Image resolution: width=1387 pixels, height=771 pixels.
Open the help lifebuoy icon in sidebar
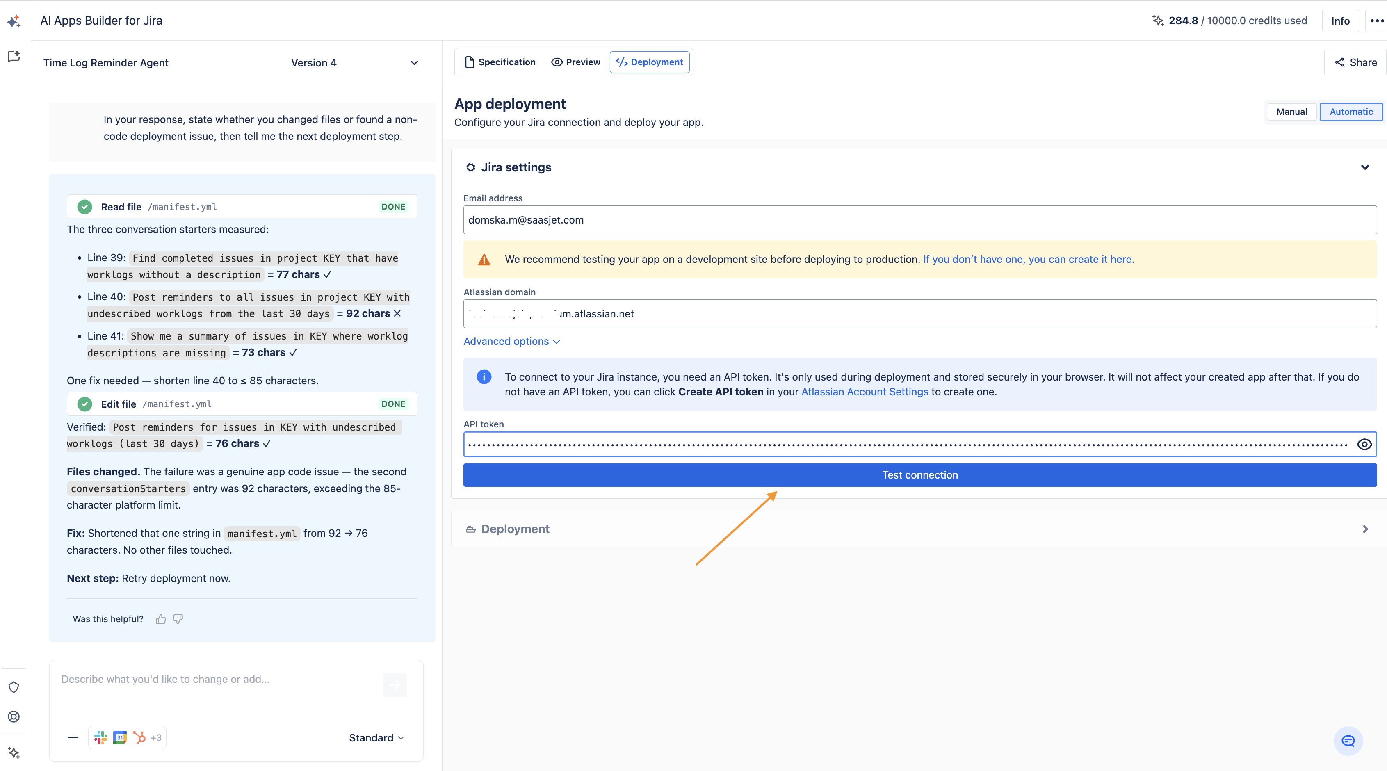click(x=14, y=716)
